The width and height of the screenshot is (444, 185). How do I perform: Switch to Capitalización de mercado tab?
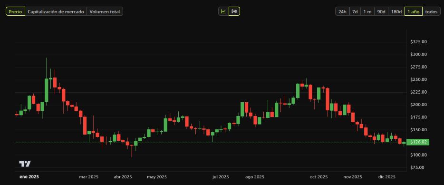coord(56,11)
